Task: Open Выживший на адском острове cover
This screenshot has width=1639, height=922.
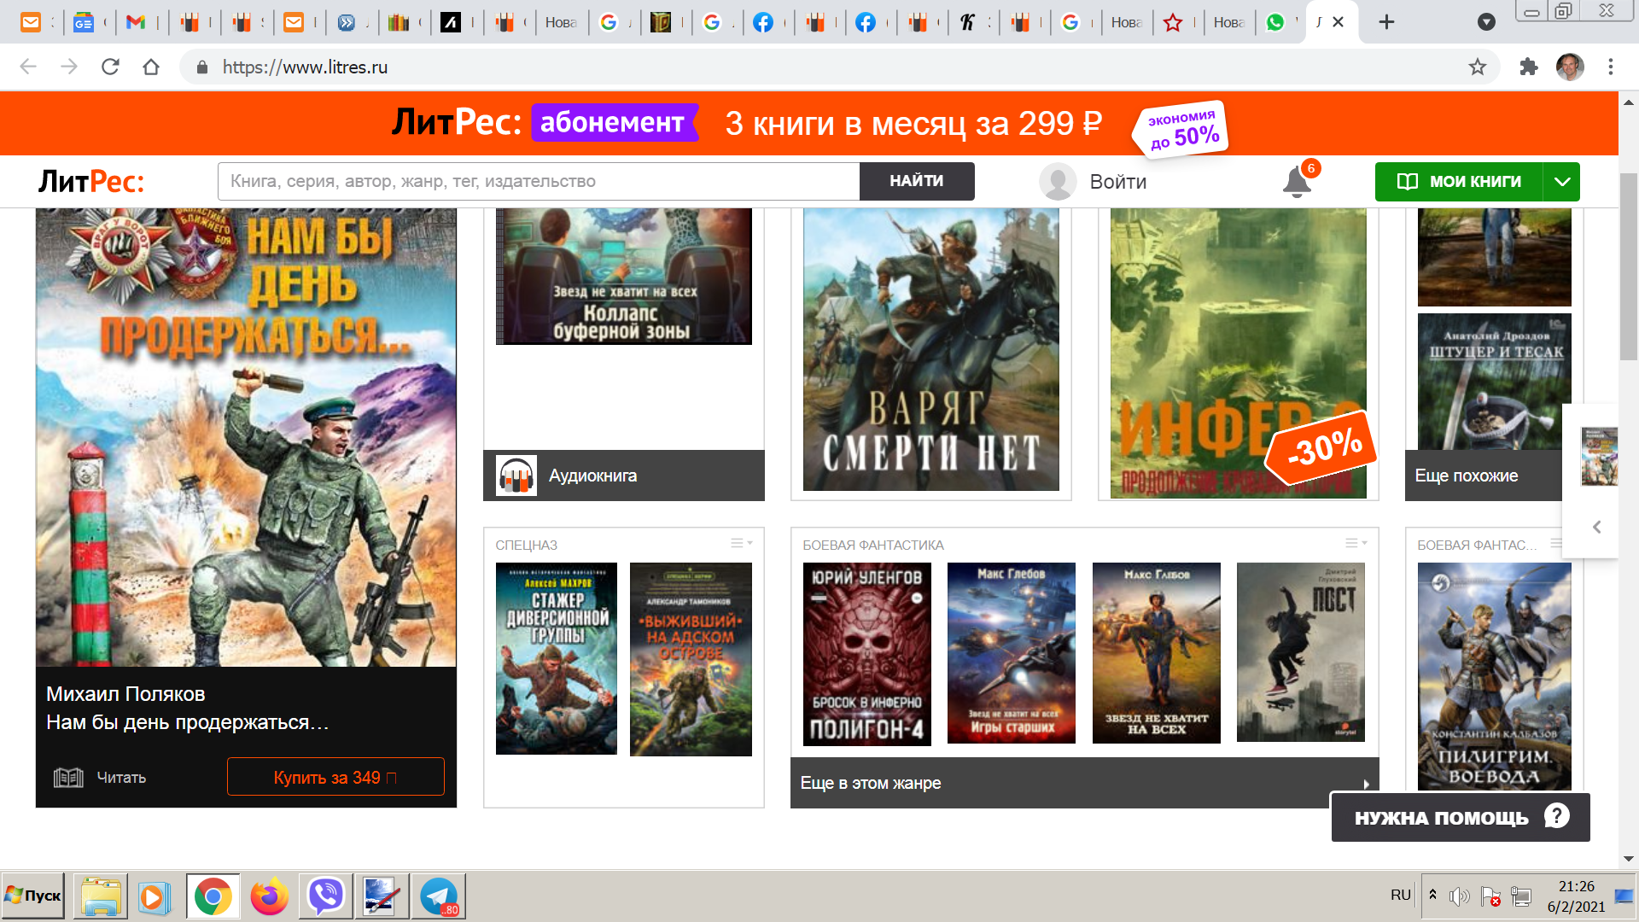Action: click(691, 659)
